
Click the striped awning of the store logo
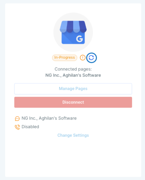(x=73, y=27)
